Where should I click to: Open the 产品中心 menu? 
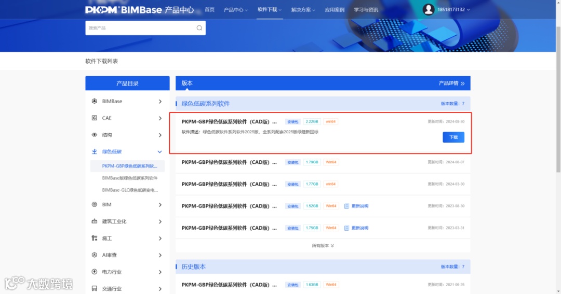click(235, 10)
